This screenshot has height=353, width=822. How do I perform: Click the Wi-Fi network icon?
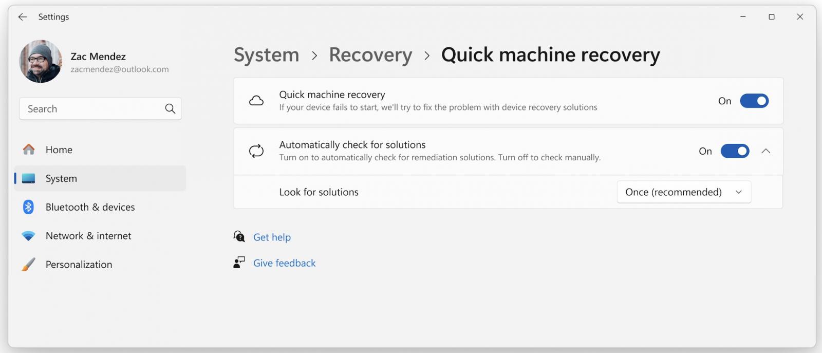pos(29,236)
